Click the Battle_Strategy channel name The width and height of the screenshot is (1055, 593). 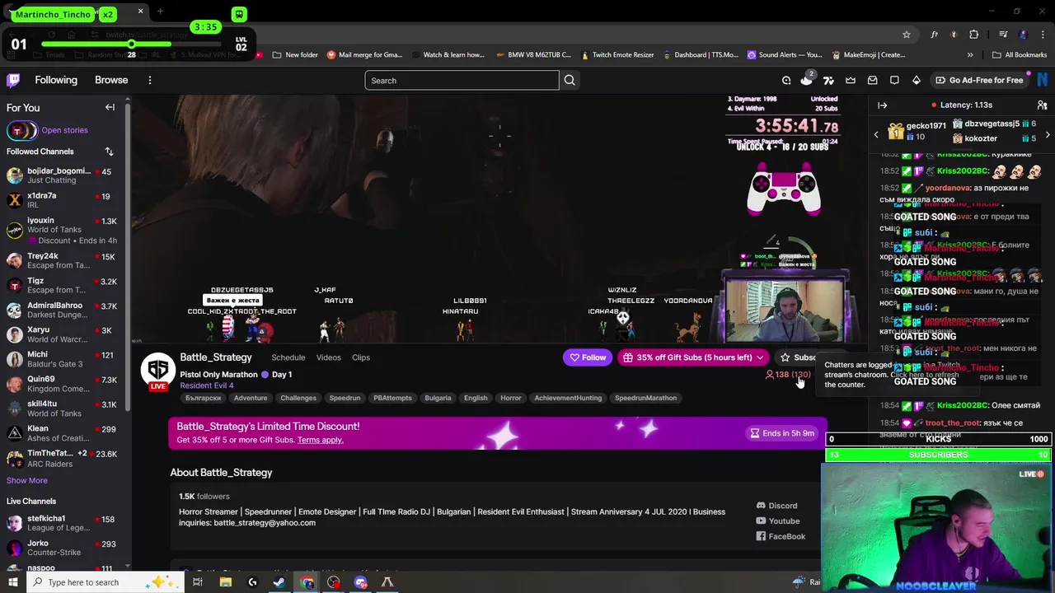[x=216, y=357]
